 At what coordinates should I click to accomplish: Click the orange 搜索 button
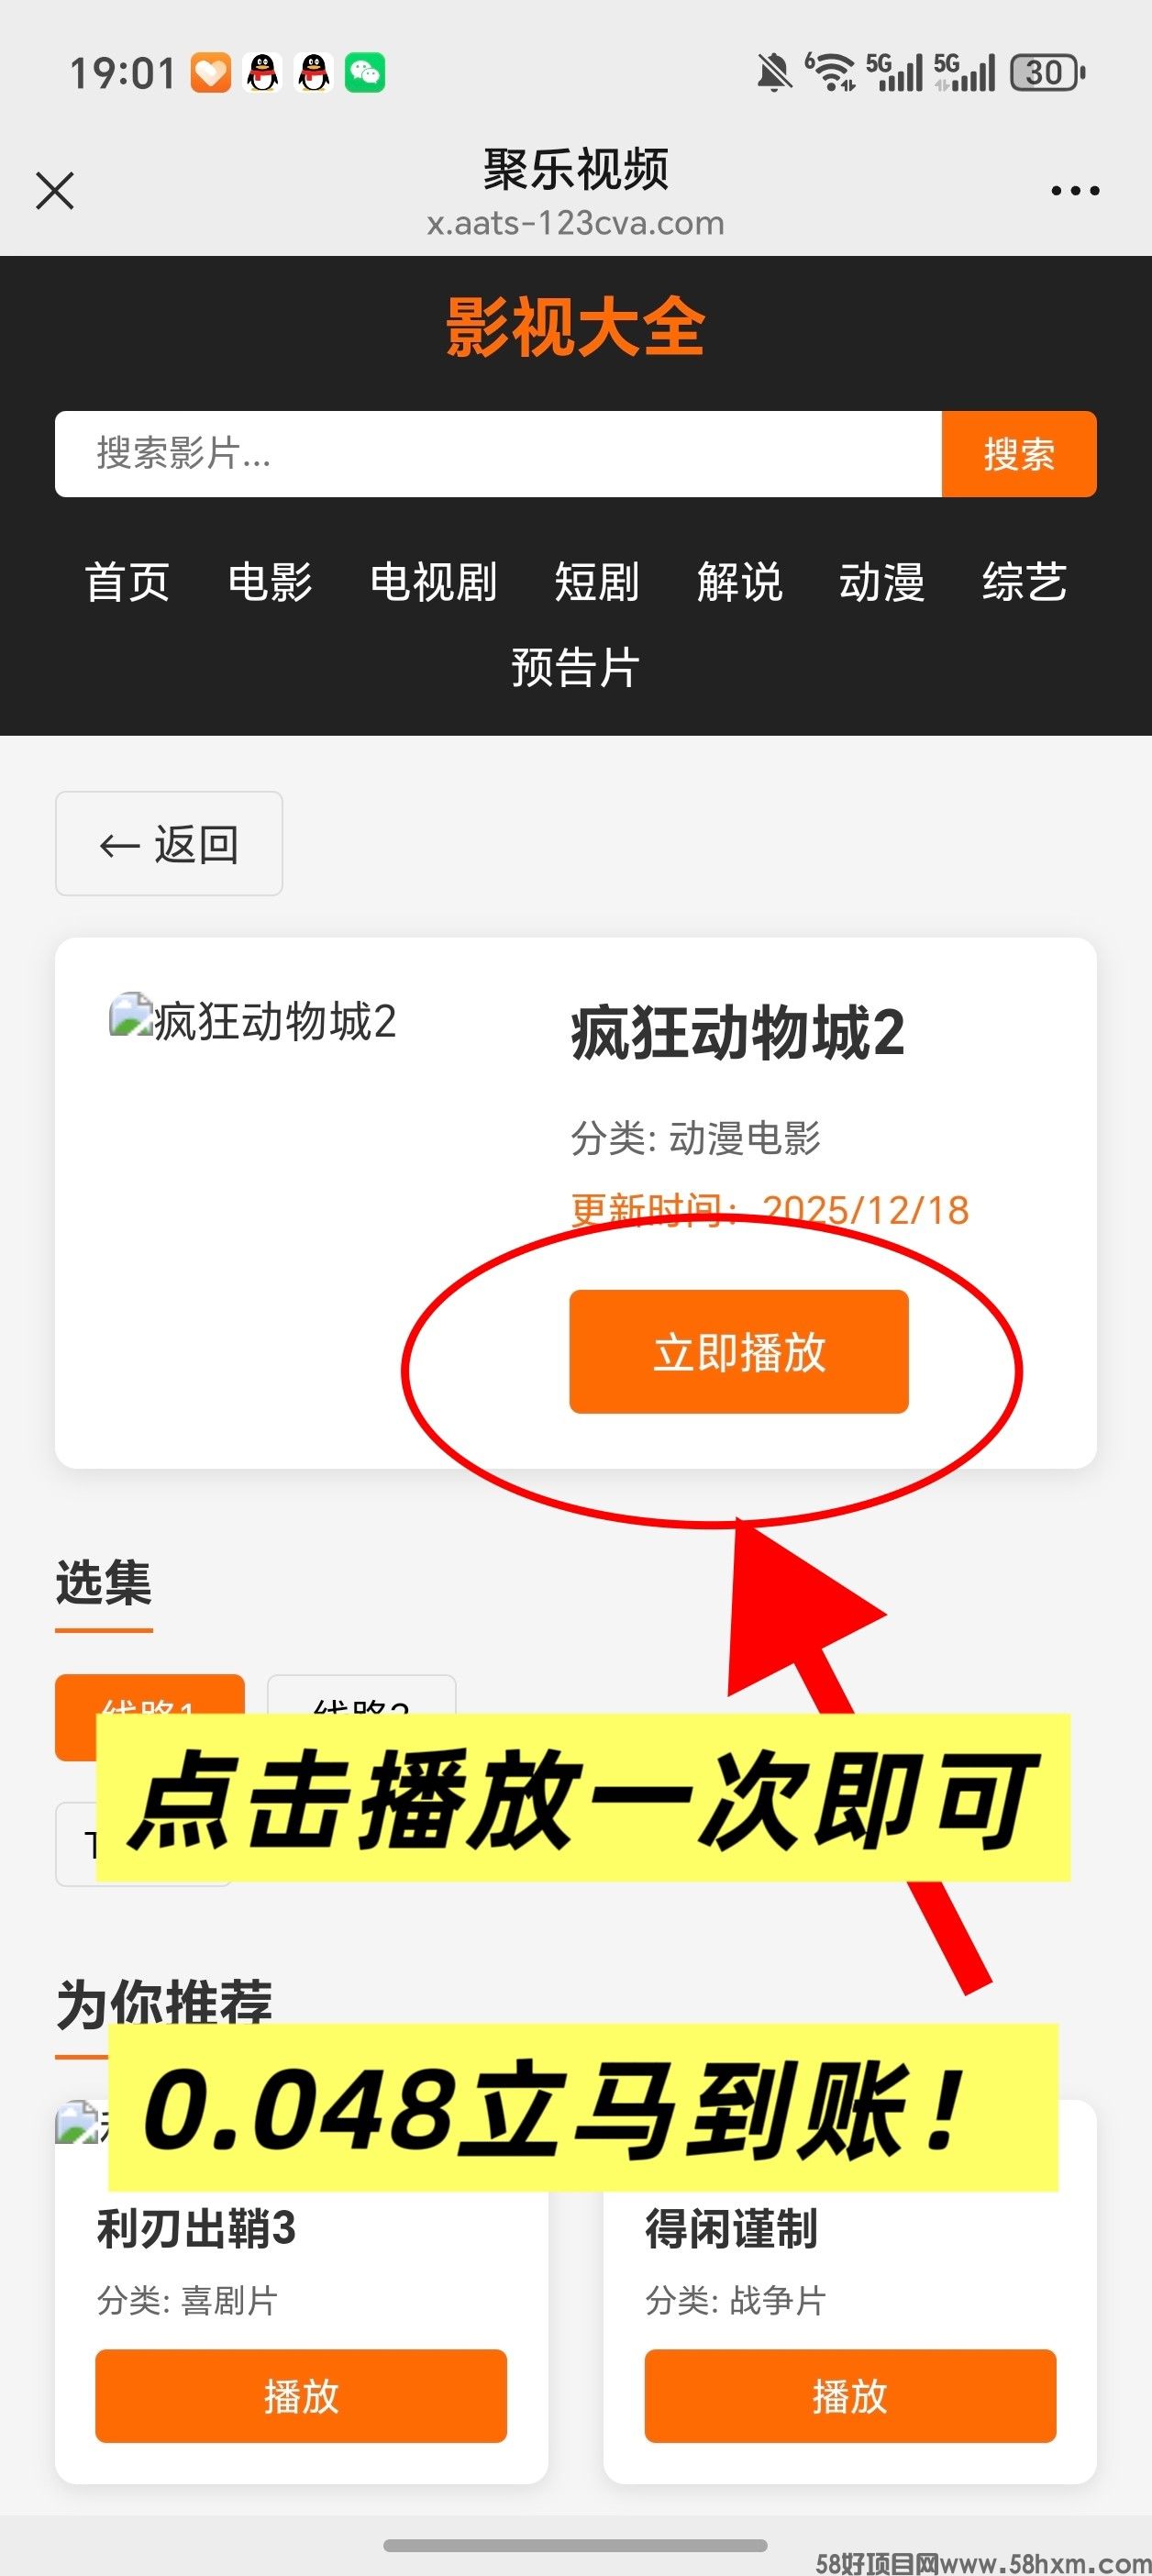click(x=1019, y=454)
